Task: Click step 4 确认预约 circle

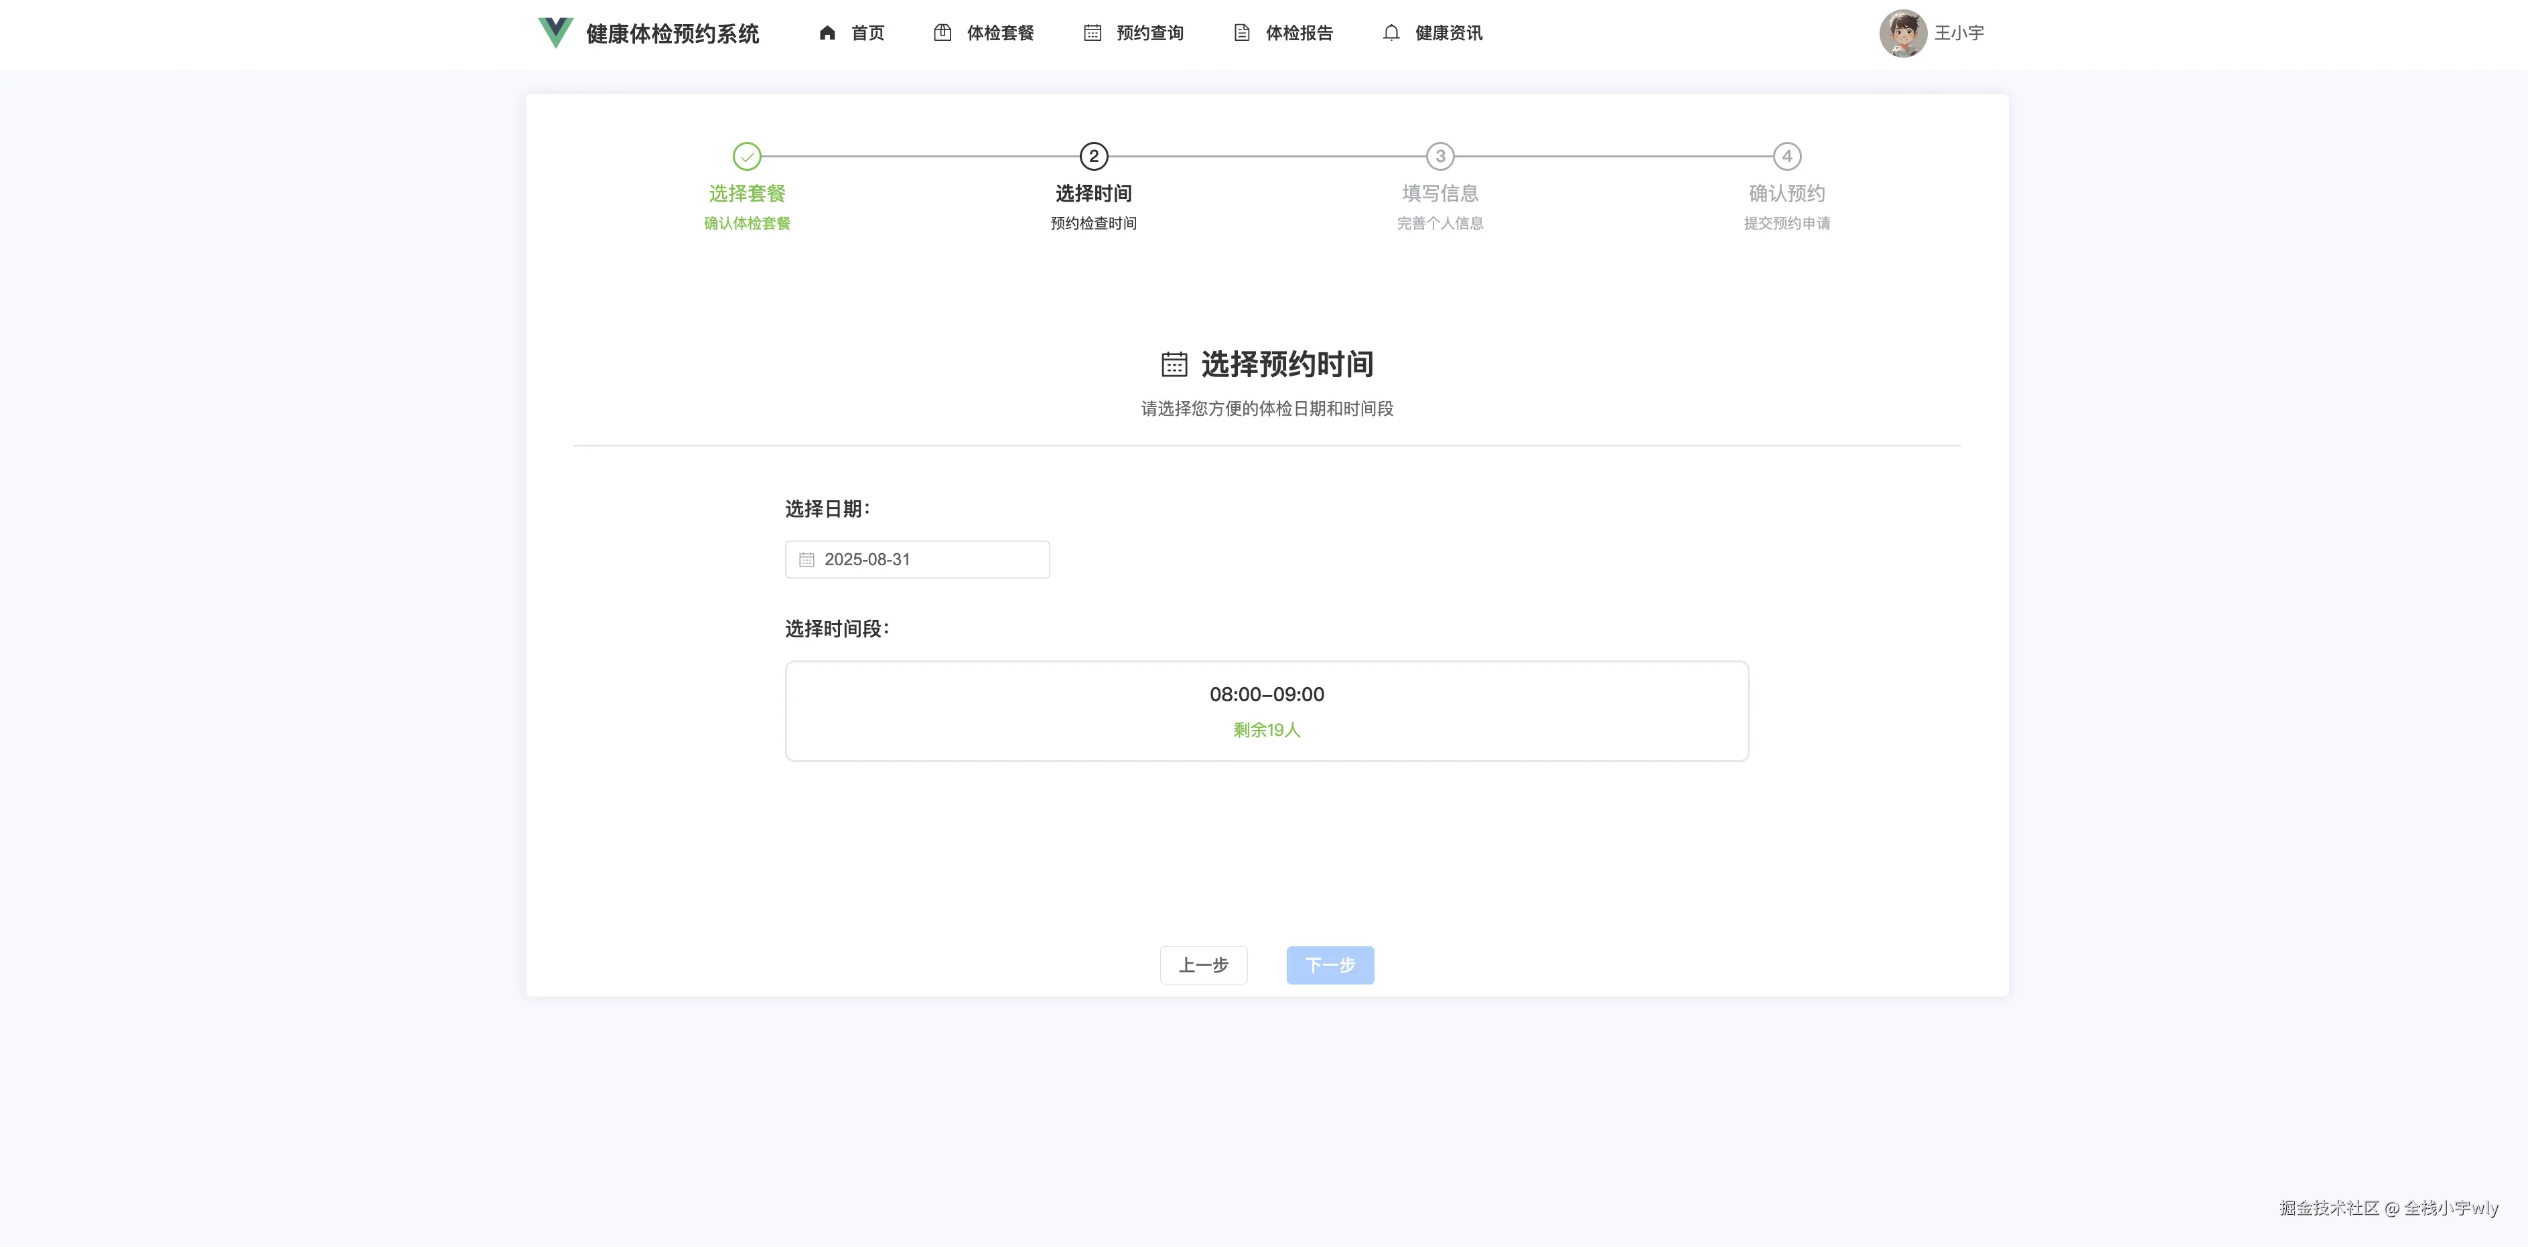Action: pos(1785,156)
